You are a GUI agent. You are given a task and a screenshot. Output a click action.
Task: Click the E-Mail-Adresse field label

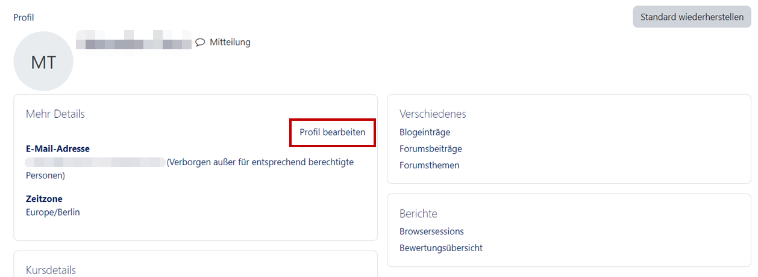point(58,148)
